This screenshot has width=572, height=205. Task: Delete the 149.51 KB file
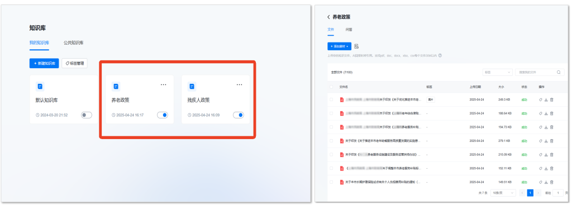click(551, 182)
